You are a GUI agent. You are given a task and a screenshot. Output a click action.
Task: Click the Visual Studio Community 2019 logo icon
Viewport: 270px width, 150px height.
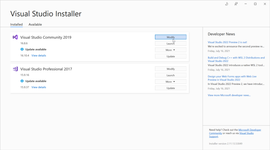15,37
